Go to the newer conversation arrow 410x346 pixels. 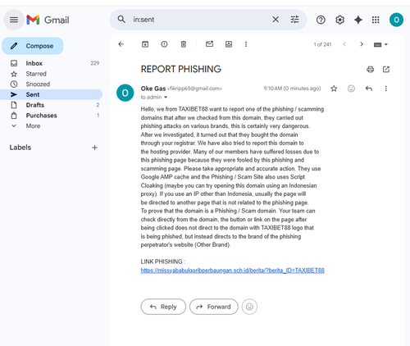pyautogui.click(x=344, y=44)
